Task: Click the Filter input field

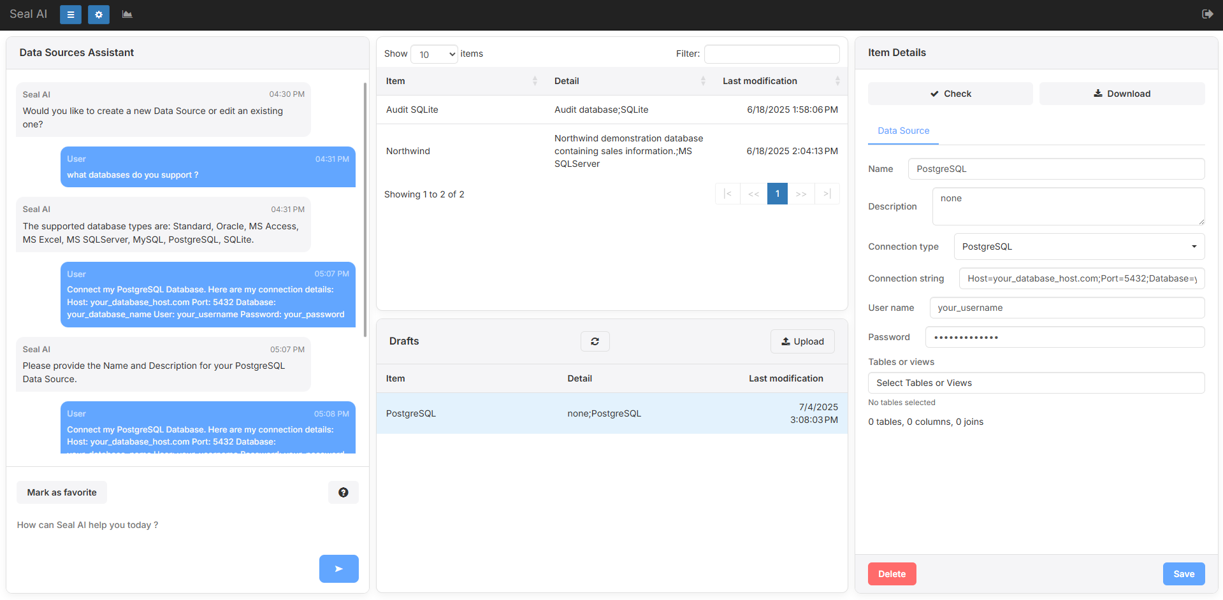Action: pos(771,54)
